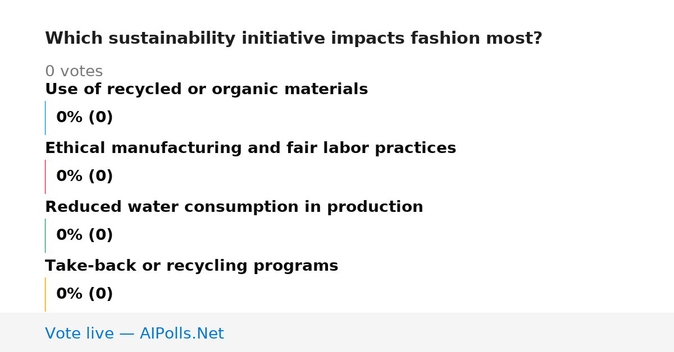Choose Reduced water consumption in production option
Image resolution: width=674 pixels, height=352 pixels.
(x=234, y=207)
